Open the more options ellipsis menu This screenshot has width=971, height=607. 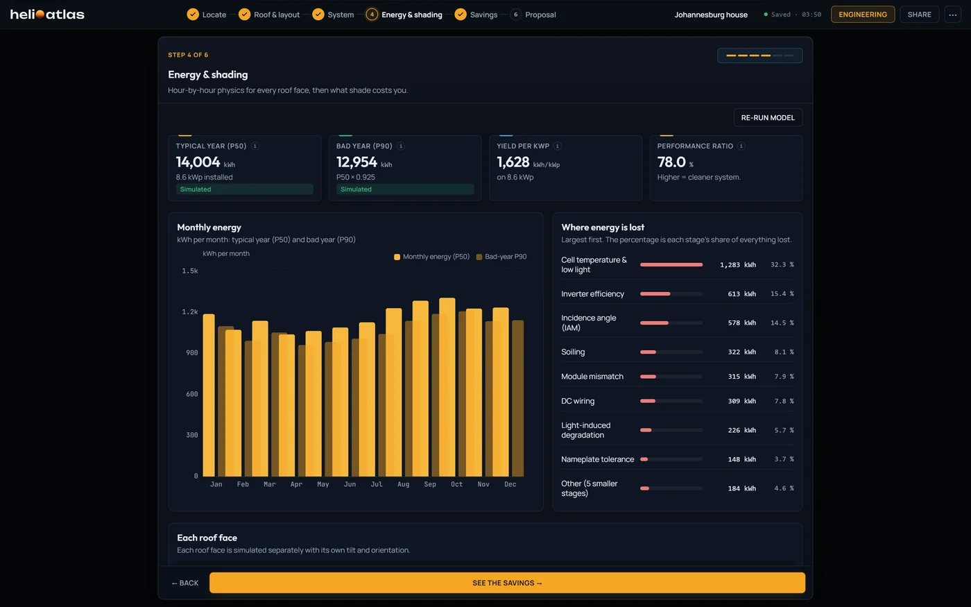tap(952, 15)
